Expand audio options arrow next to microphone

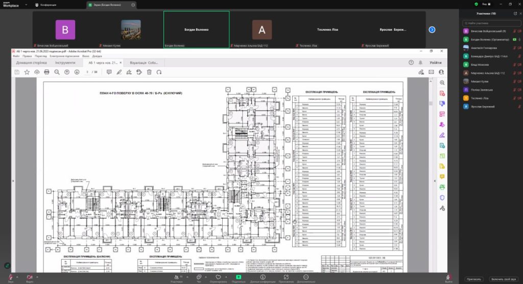[x=17, y=276]
